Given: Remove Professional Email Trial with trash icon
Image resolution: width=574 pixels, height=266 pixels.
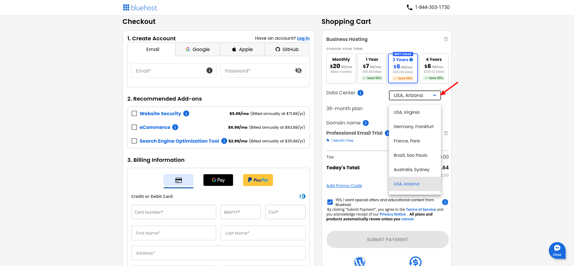Looking at the screenshot, I should 446,133.
